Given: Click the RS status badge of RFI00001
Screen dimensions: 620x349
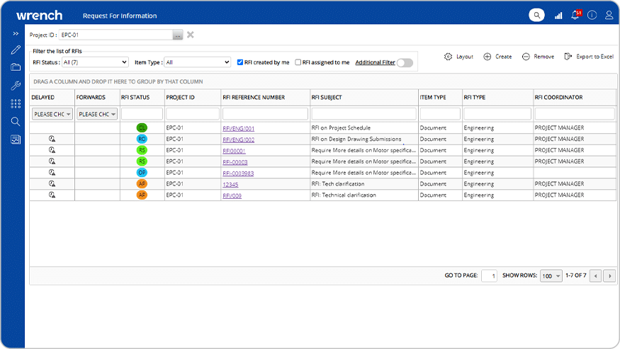Looking at the screenshot, I should [142, 150].
